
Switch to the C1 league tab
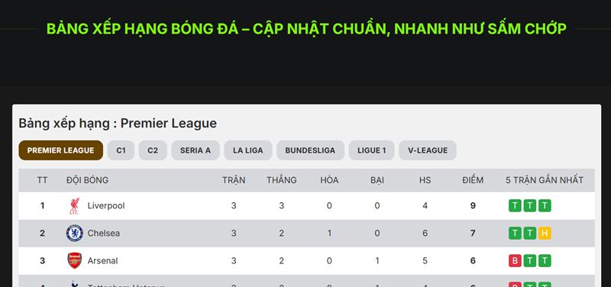tap(121, 150)
